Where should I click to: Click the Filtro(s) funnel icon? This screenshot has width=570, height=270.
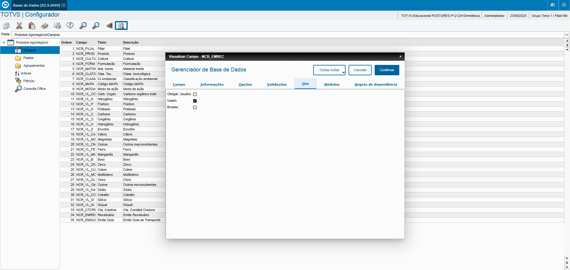pos(18,81)
